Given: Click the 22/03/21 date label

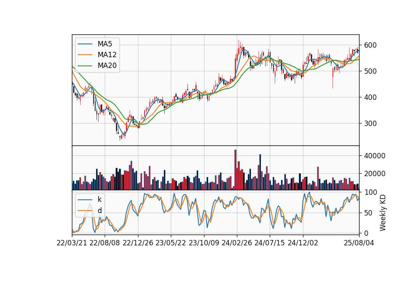Looking at the screenshot, I should 72,243.
